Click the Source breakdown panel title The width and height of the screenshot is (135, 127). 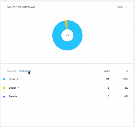(21, 7)
